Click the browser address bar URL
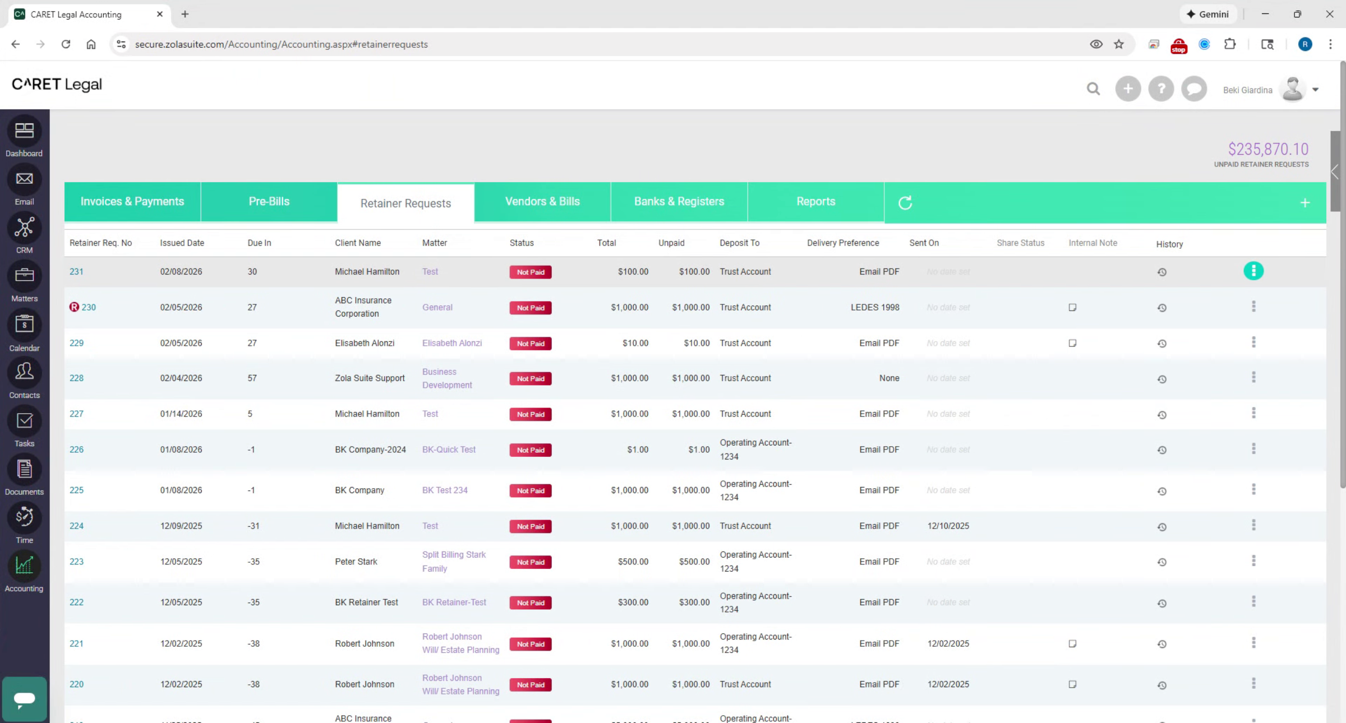This screenshot has height=723, width=1346. pyautogui.click(x=281, y=44)
